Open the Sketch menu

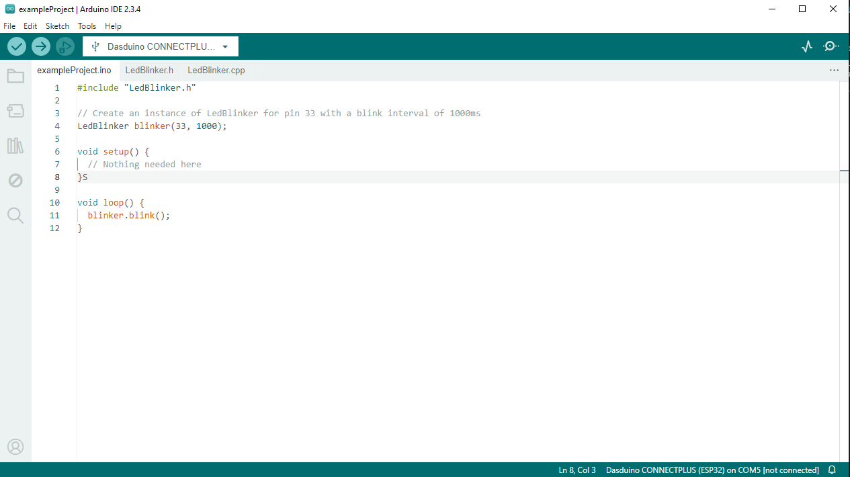[x=57, y=26]
